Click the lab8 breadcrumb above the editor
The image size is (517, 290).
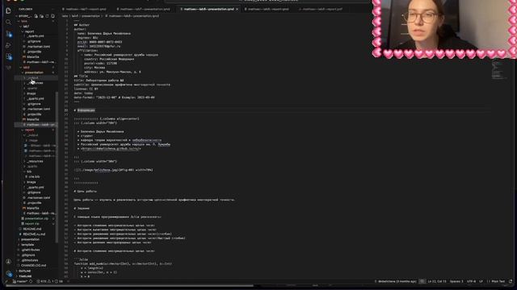click(75, 16)
